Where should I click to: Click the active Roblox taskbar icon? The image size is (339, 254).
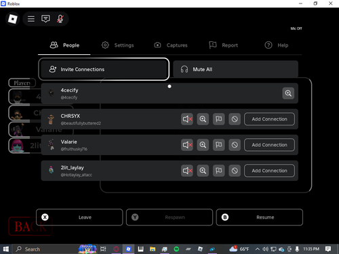pos(128,249)
